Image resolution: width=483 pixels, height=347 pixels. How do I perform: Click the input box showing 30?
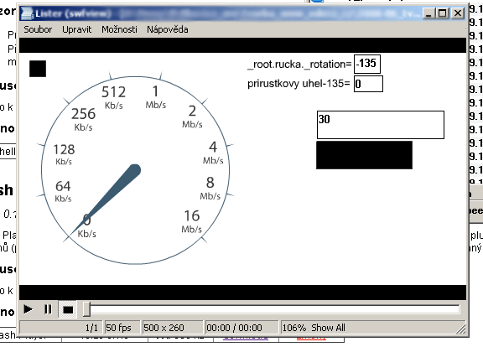click(x=381, y=125)
